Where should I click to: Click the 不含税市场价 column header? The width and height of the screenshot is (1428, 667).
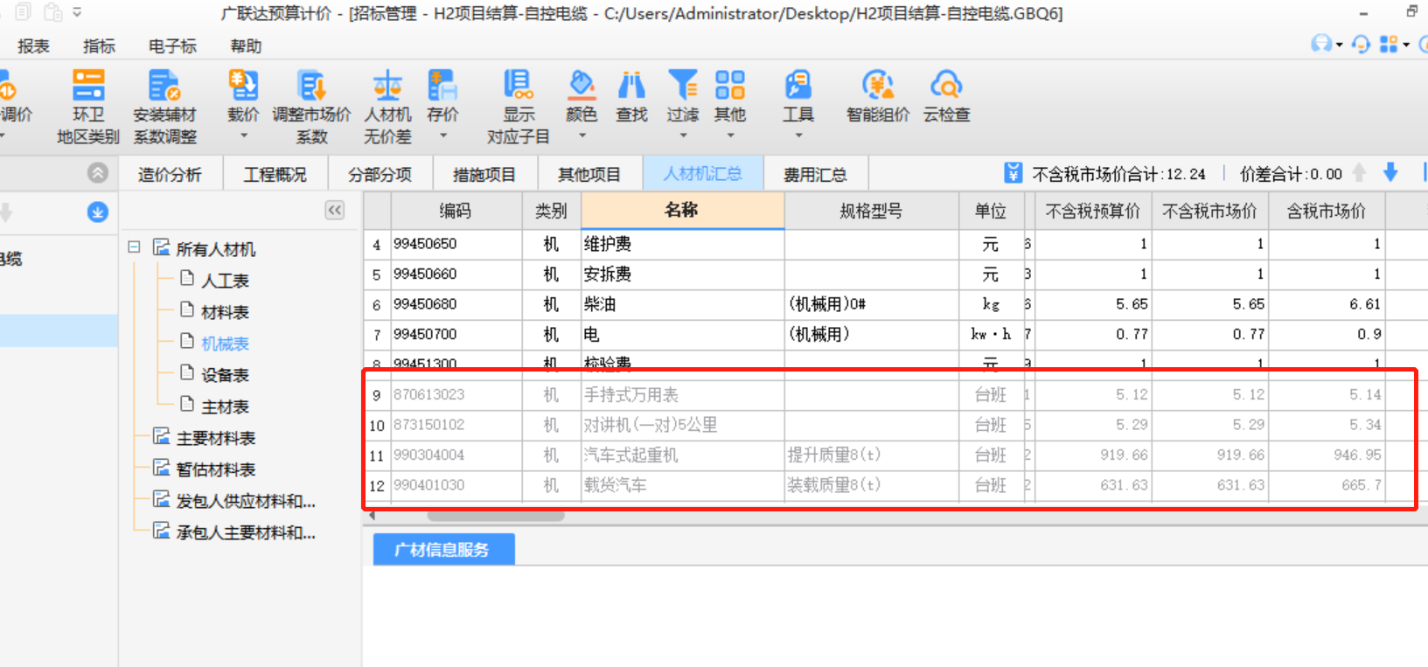click(x=1210, y=211)
